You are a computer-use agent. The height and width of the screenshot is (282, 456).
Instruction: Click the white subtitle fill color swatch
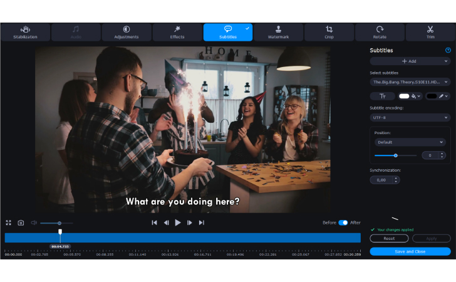(404, 96)
